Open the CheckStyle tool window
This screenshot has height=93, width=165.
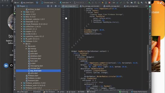[x=36, y=92]
